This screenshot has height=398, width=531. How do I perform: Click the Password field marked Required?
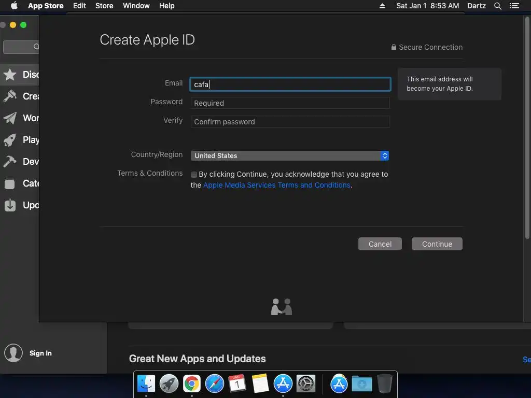[290, 103]
